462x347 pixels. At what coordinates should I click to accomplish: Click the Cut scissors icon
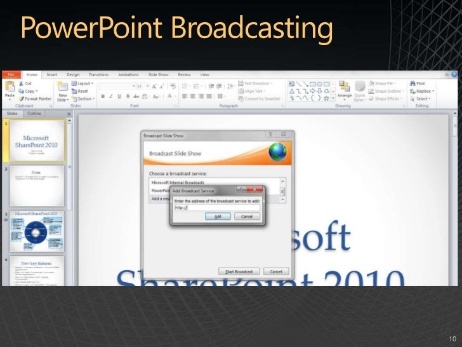click(21, 83)
